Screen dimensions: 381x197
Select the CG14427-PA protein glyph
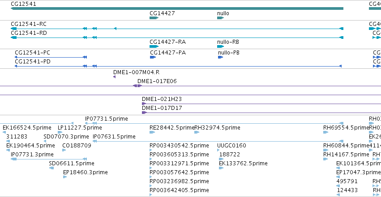pyautogui.click(x=153, y=57)
